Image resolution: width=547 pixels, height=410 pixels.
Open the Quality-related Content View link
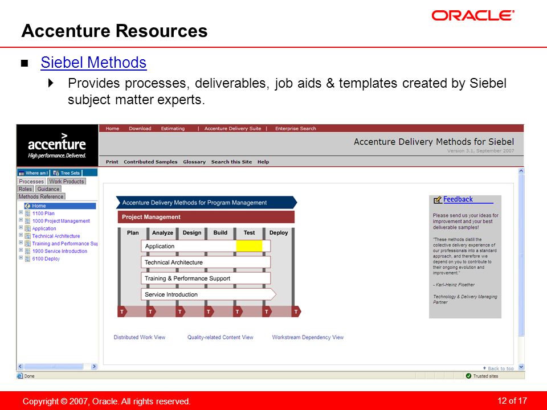pos(220,337)
